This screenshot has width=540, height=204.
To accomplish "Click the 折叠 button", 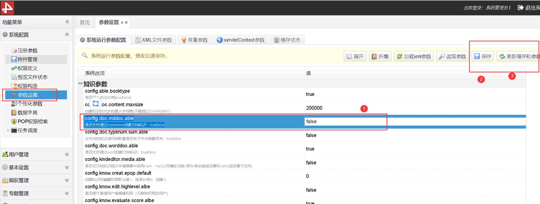I will 380,56.
